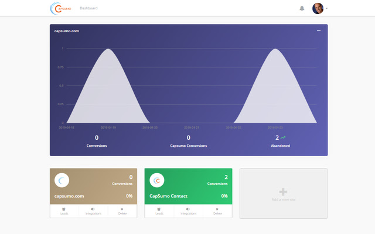375x234 pixels.
Task: Click the 2019-04-19 date label on the chart axis
Action: [108, 128]
